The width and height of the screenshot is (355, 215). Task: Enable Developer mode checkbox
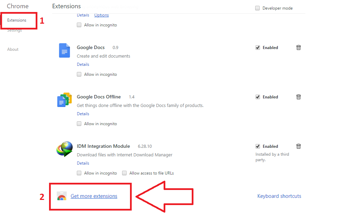[258, 8]
